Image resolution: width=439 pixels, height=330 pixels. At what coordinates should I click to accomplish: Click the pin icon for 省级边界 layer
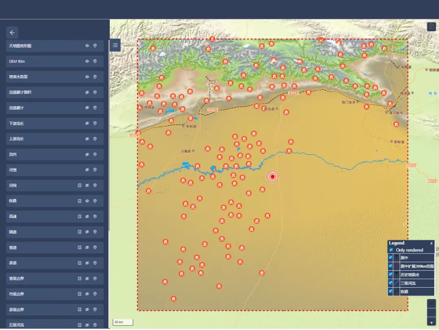tap(95, 279)
